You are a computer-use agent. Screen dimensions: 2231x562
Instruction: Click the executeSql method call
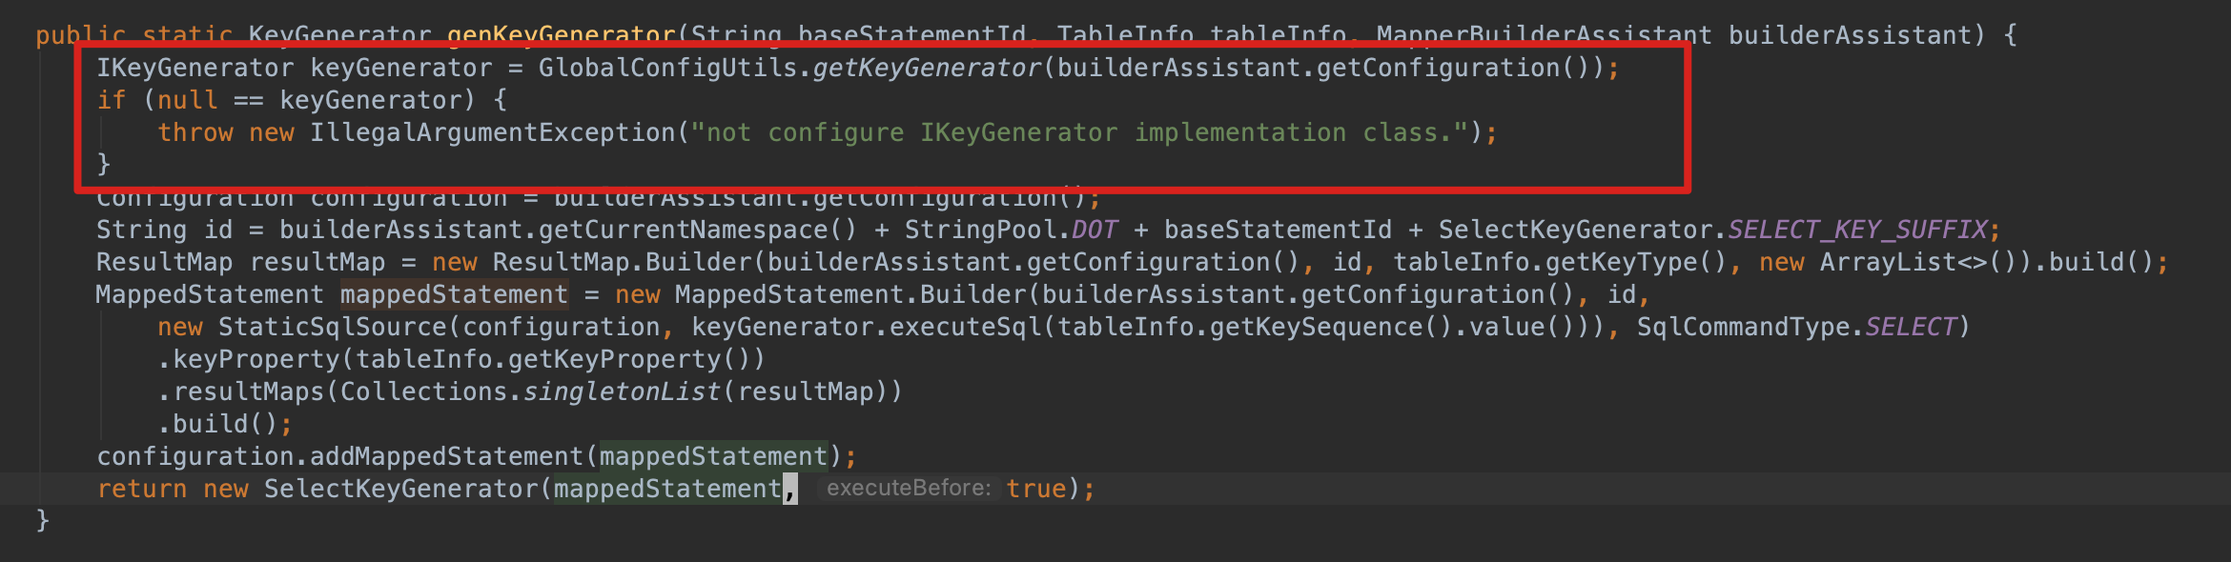point(965,328)
